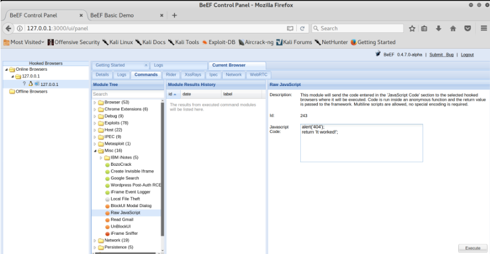Click the reload page icon
The image size is (490, 254).
pos(302,28)
